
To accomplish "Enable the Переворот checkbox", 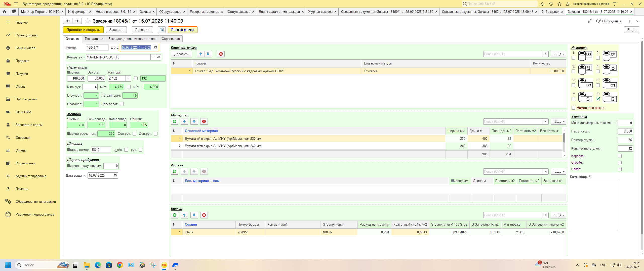I will 122,104.
